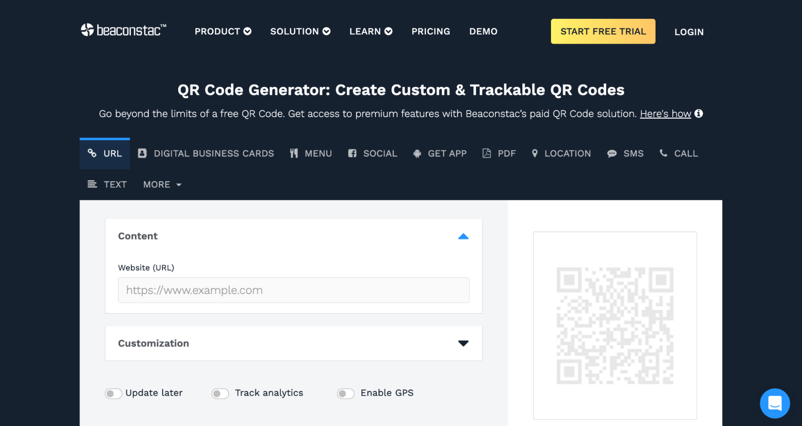Enable the Track analytics switch
Screen dimensions: 802x426
coord(220,394)
